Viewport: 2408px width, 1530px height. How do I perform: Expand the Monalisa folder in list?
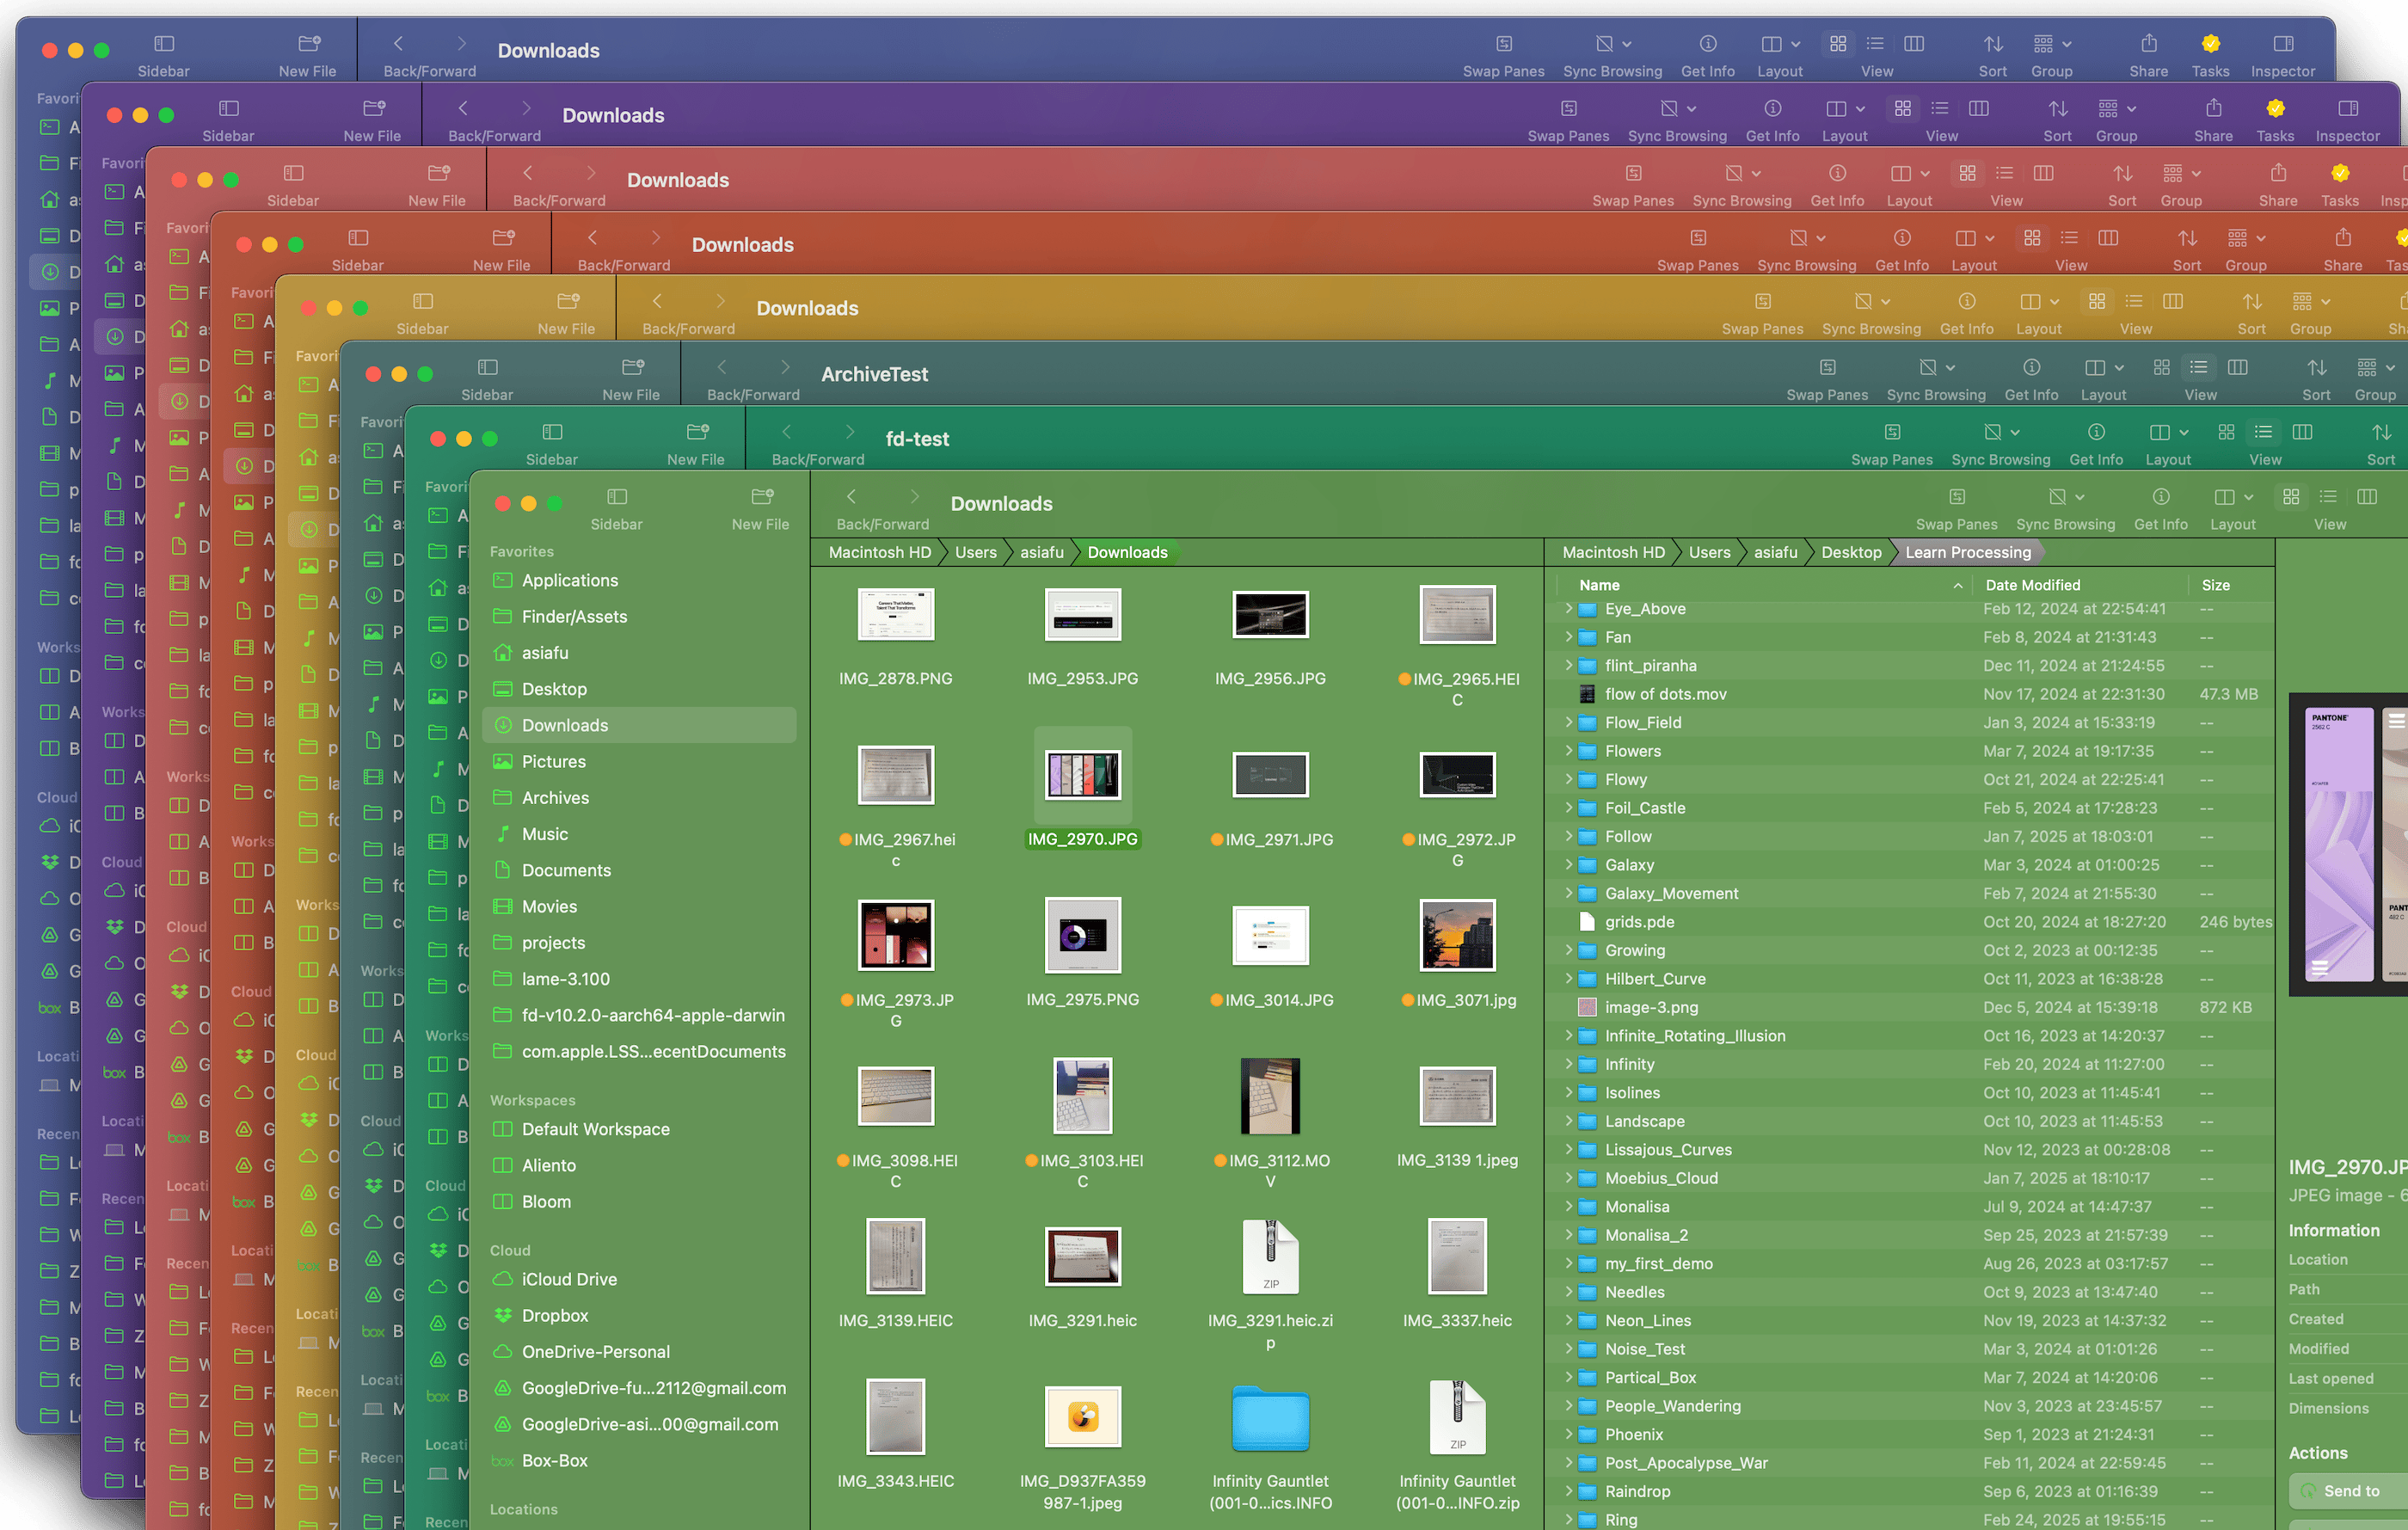pyautogui.click(x=1568, y=1207)
